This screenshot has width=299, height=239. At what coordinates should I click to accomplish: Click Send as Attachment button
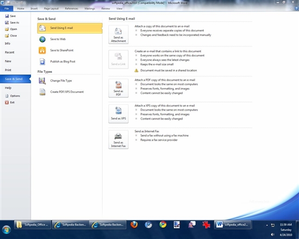coord(119,35)
